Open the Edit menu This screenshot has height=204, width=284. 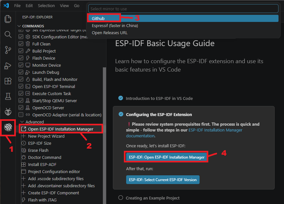[29, 5]
